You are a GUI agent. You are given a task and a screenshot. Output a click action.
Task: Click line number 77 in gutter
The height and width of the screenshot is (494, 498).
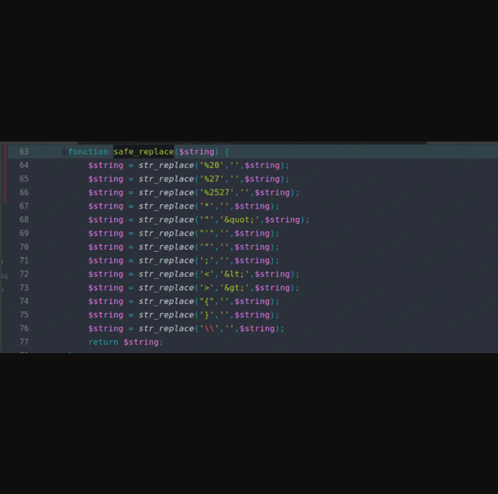click(x=23, y=342)
